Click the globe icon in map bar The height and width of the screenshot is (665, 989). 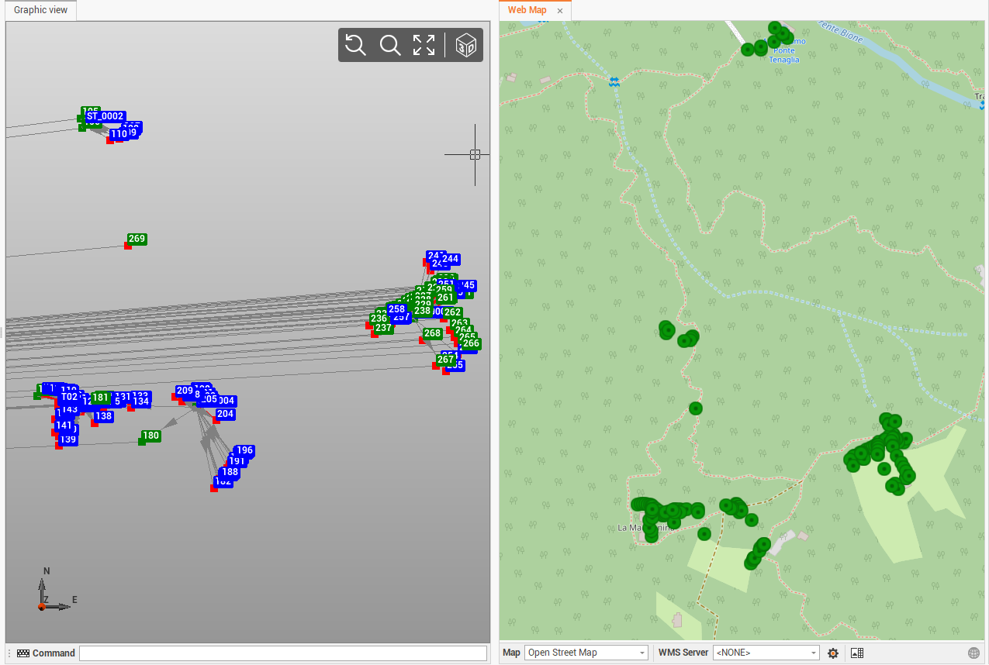973,653
